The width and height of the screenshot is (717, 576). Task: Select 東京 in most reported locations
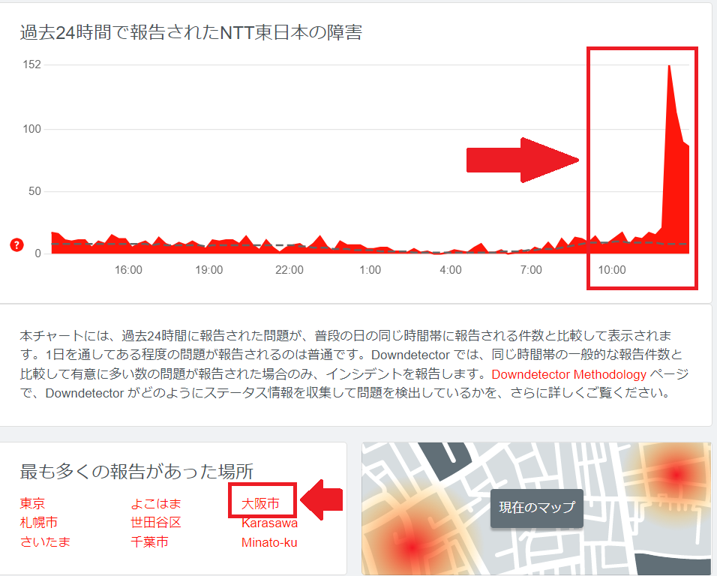pos(32,503)
